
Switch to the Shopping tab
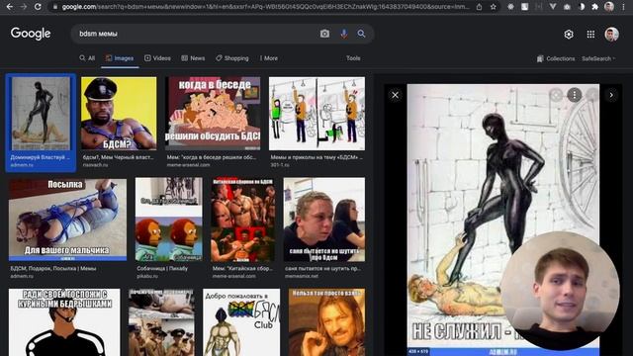click(232, 58)
